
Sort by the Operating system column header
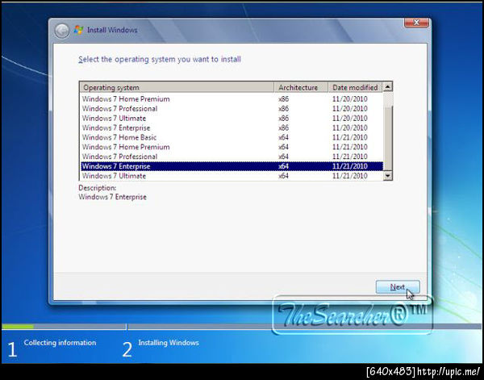pyautogui.click(x=177, y=88)
